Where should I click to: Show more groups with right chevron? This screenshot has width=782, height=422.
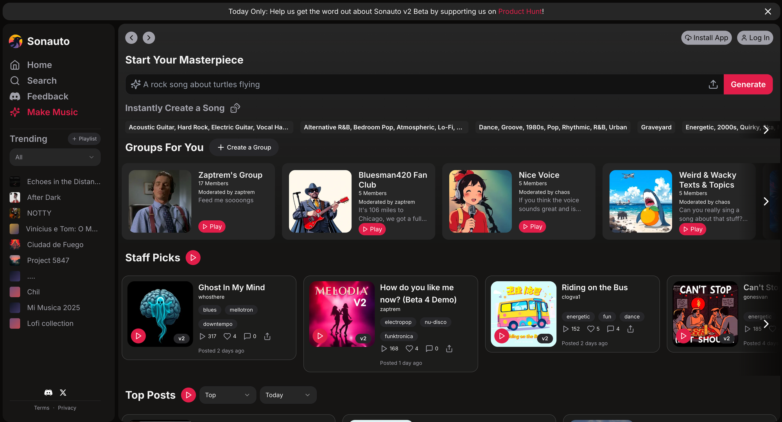coord(766,201)
